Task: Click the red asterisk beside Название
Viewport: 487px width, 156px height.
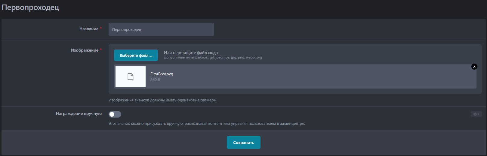Action: pos(101,28)
